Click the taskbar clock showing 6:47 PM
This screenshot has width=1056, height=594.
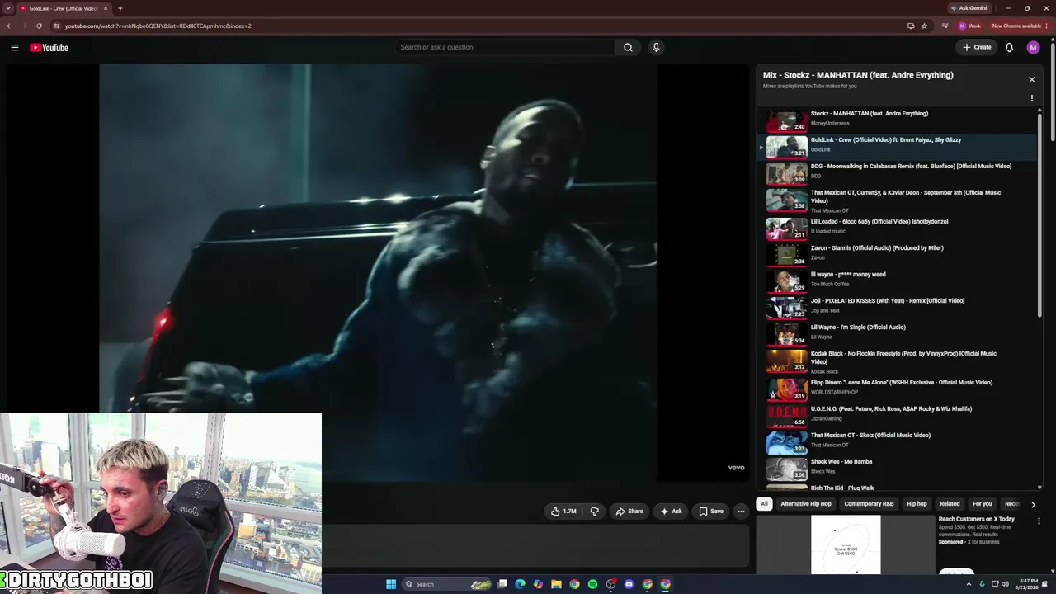click(1028, 584)
